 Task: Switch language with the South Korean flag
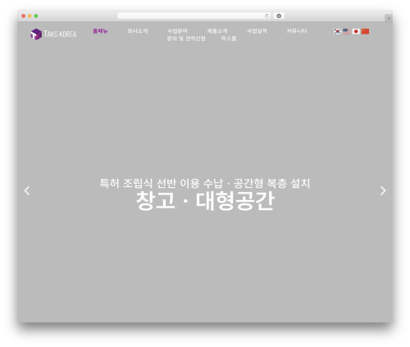(x=338, y=31)
